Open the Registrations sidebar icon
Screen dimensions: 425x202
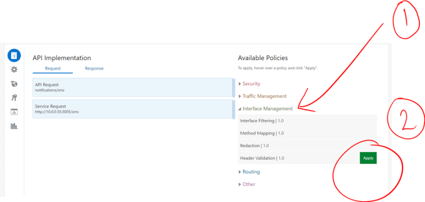[x=14, y=112]
